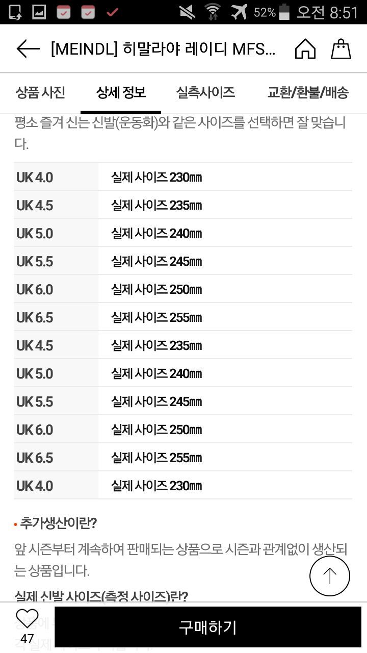Tap the airplane mode status icon
367x653 pixels.
click(239, 12)
